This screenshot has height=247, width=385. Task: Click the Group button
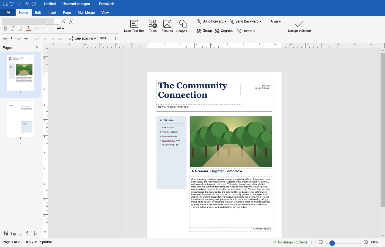point(204,31)
